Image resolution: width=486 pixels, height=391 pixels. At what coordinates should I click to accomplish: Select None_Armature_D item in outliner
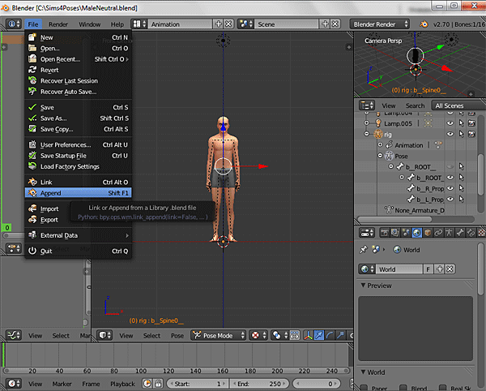pos(420,210)
